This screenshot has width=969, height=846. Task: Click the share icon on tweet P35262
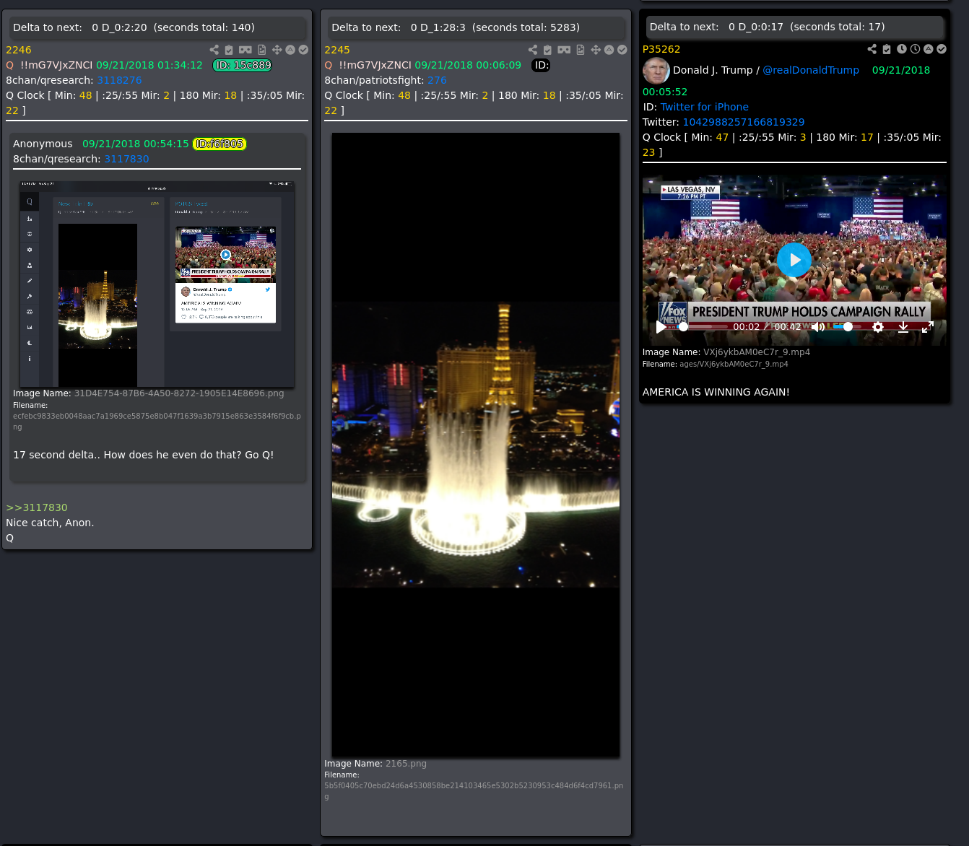tap(872, 49)
